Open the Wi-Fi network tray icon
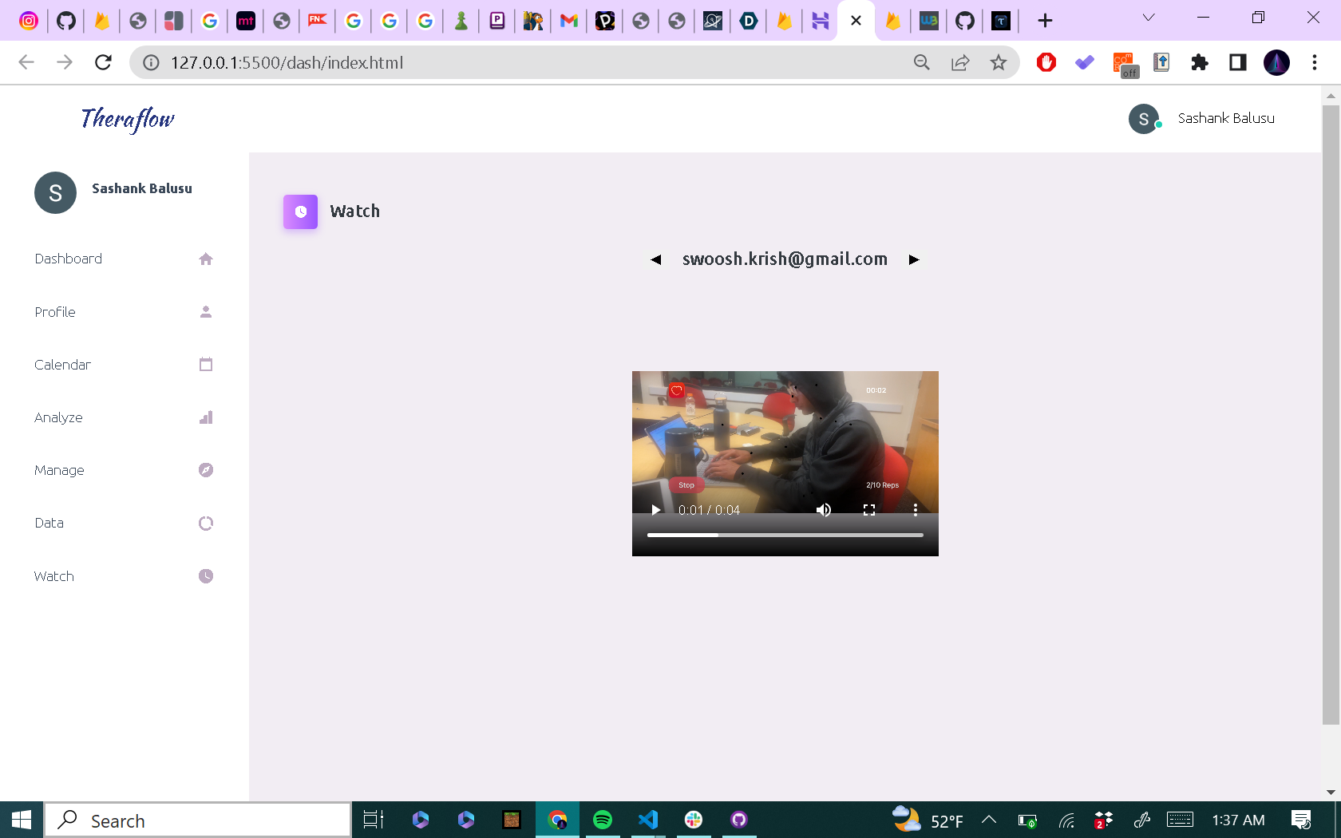This screenshot has height=838, width=1341. coord(1066,820)
